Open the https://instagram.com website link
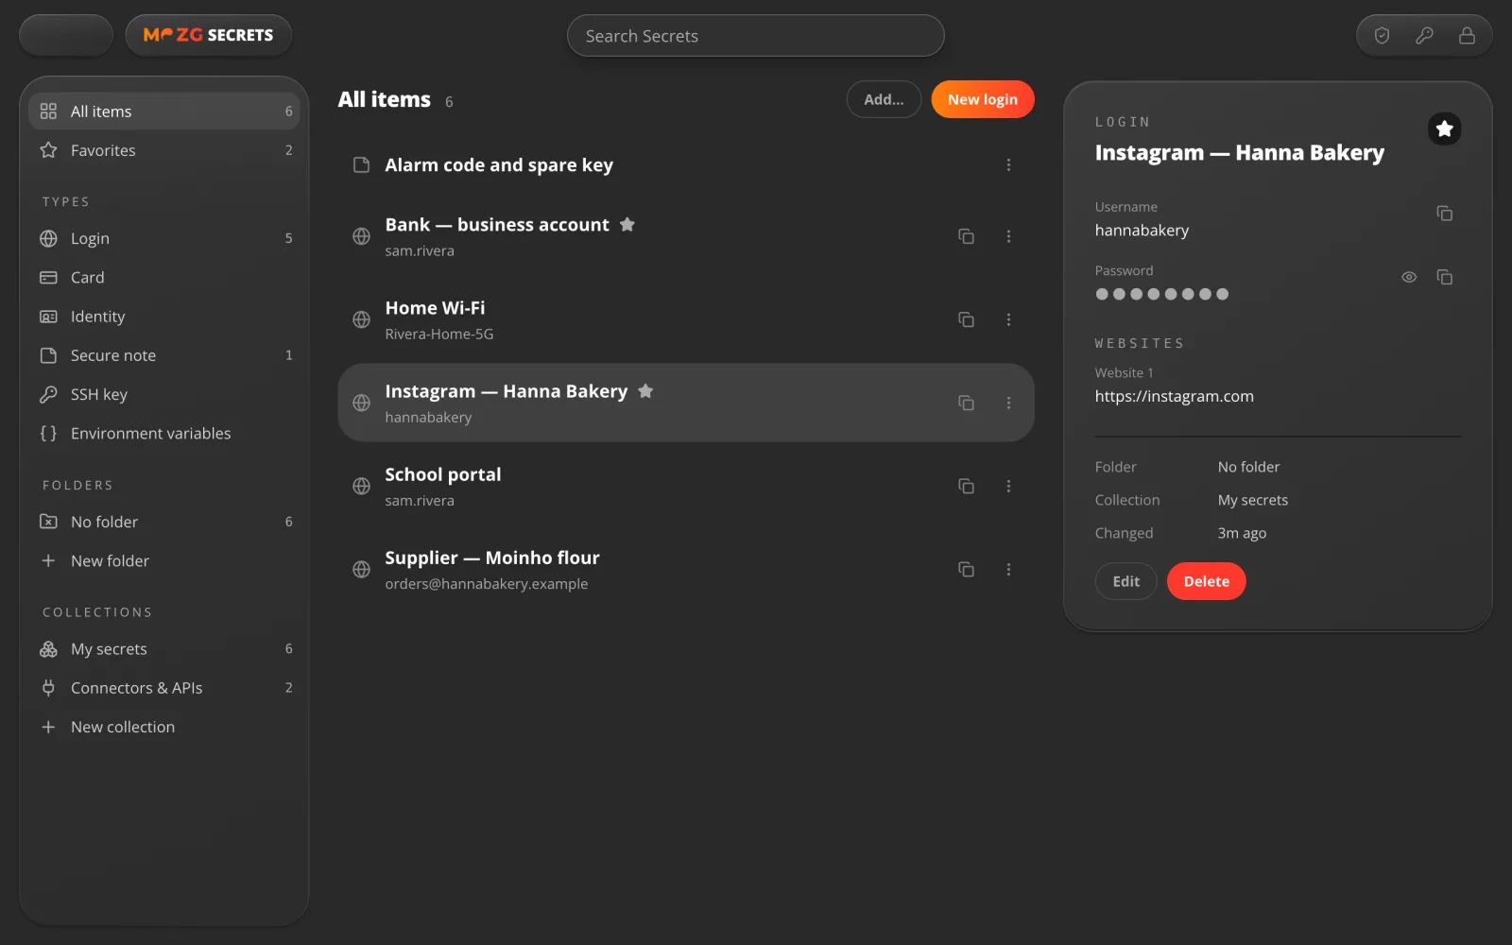 [x=1174, y=396]
